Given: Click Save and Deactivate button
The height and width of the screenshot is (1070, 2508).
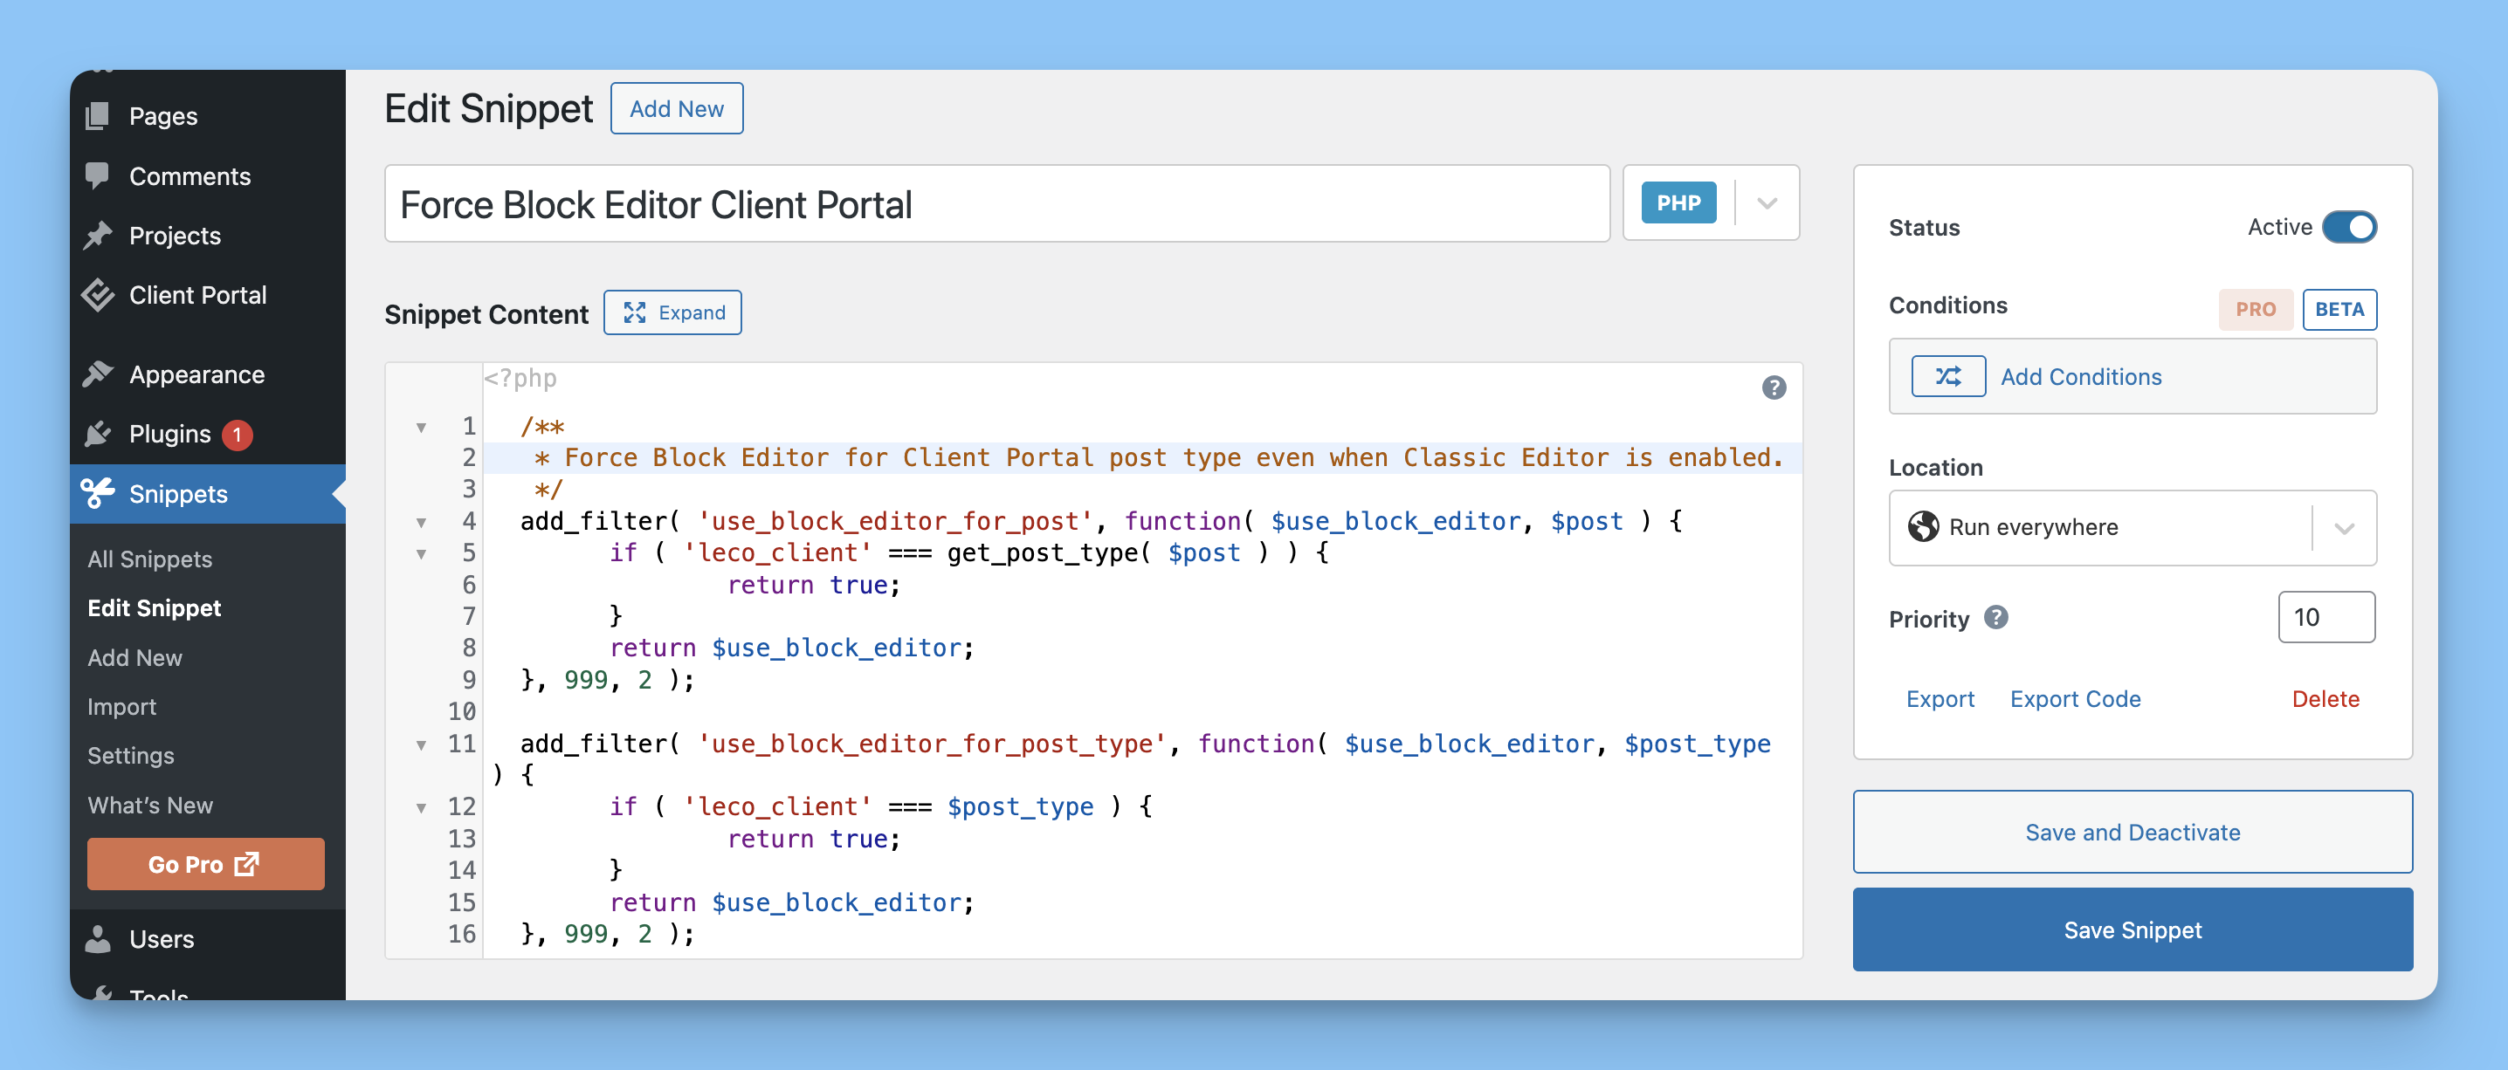Looking at the screenshot, I should click(2132, 833).
